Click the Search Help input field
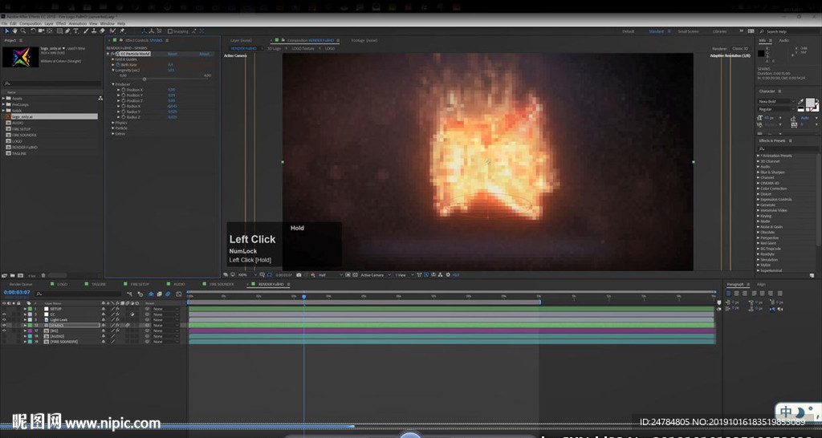 pos(788,31)
